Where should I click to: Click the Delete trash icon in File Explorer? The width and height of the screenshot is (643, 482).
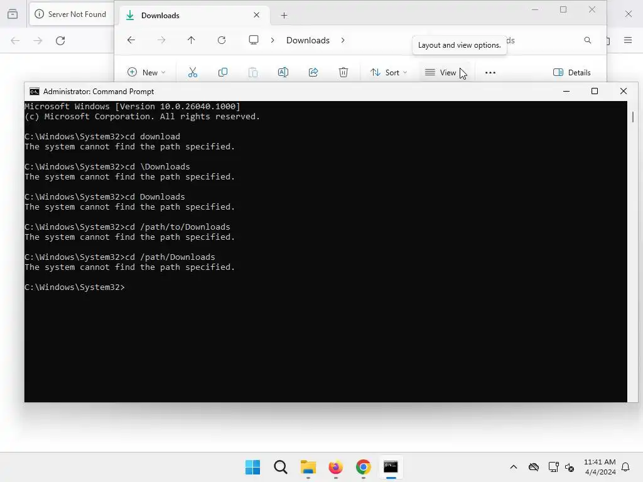(x=343, y=73)
